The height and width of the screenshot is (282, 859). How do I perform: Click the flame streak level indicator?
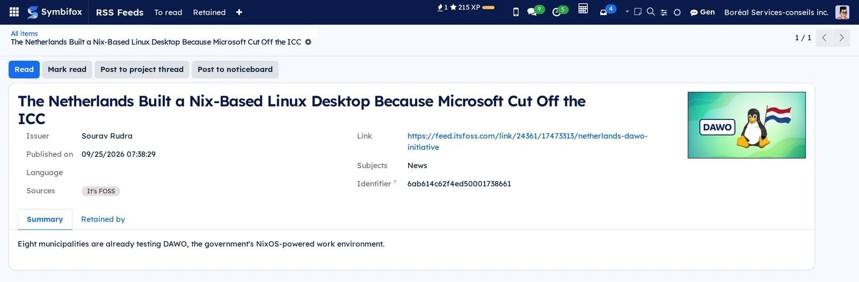point(442,8)
